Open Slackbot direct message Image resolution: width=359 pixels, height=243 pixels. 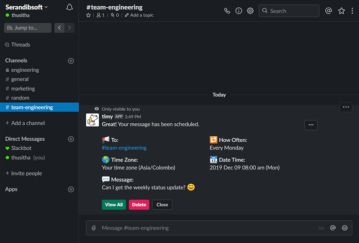pyautogui.click(x=39, y=148)
